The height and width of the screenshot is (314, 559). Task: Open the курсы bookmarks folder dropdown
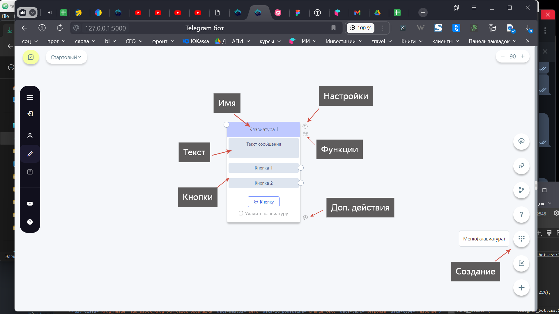point(270,41)
